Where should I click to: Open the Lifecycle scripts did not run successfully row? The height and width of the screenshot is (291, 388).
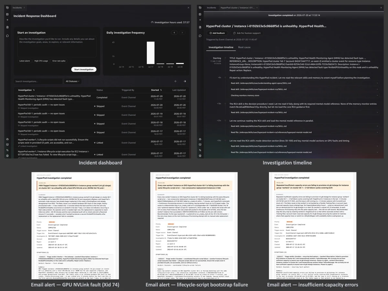(x=102, y=143)
